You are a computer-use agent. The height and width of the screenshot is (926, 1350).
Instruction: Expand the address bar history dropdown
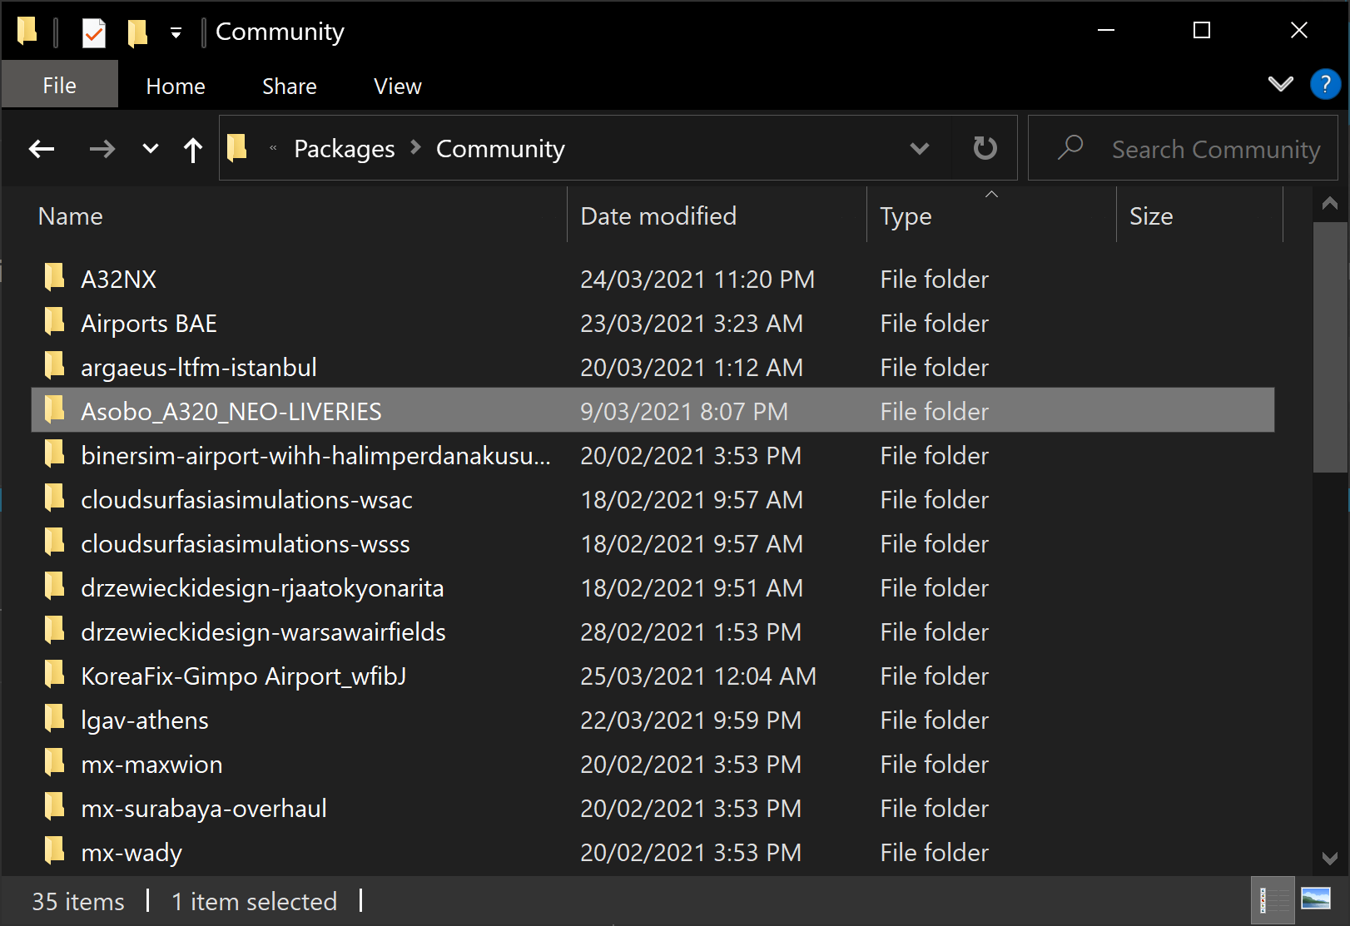pyautogui.click(x=919, y=149)
